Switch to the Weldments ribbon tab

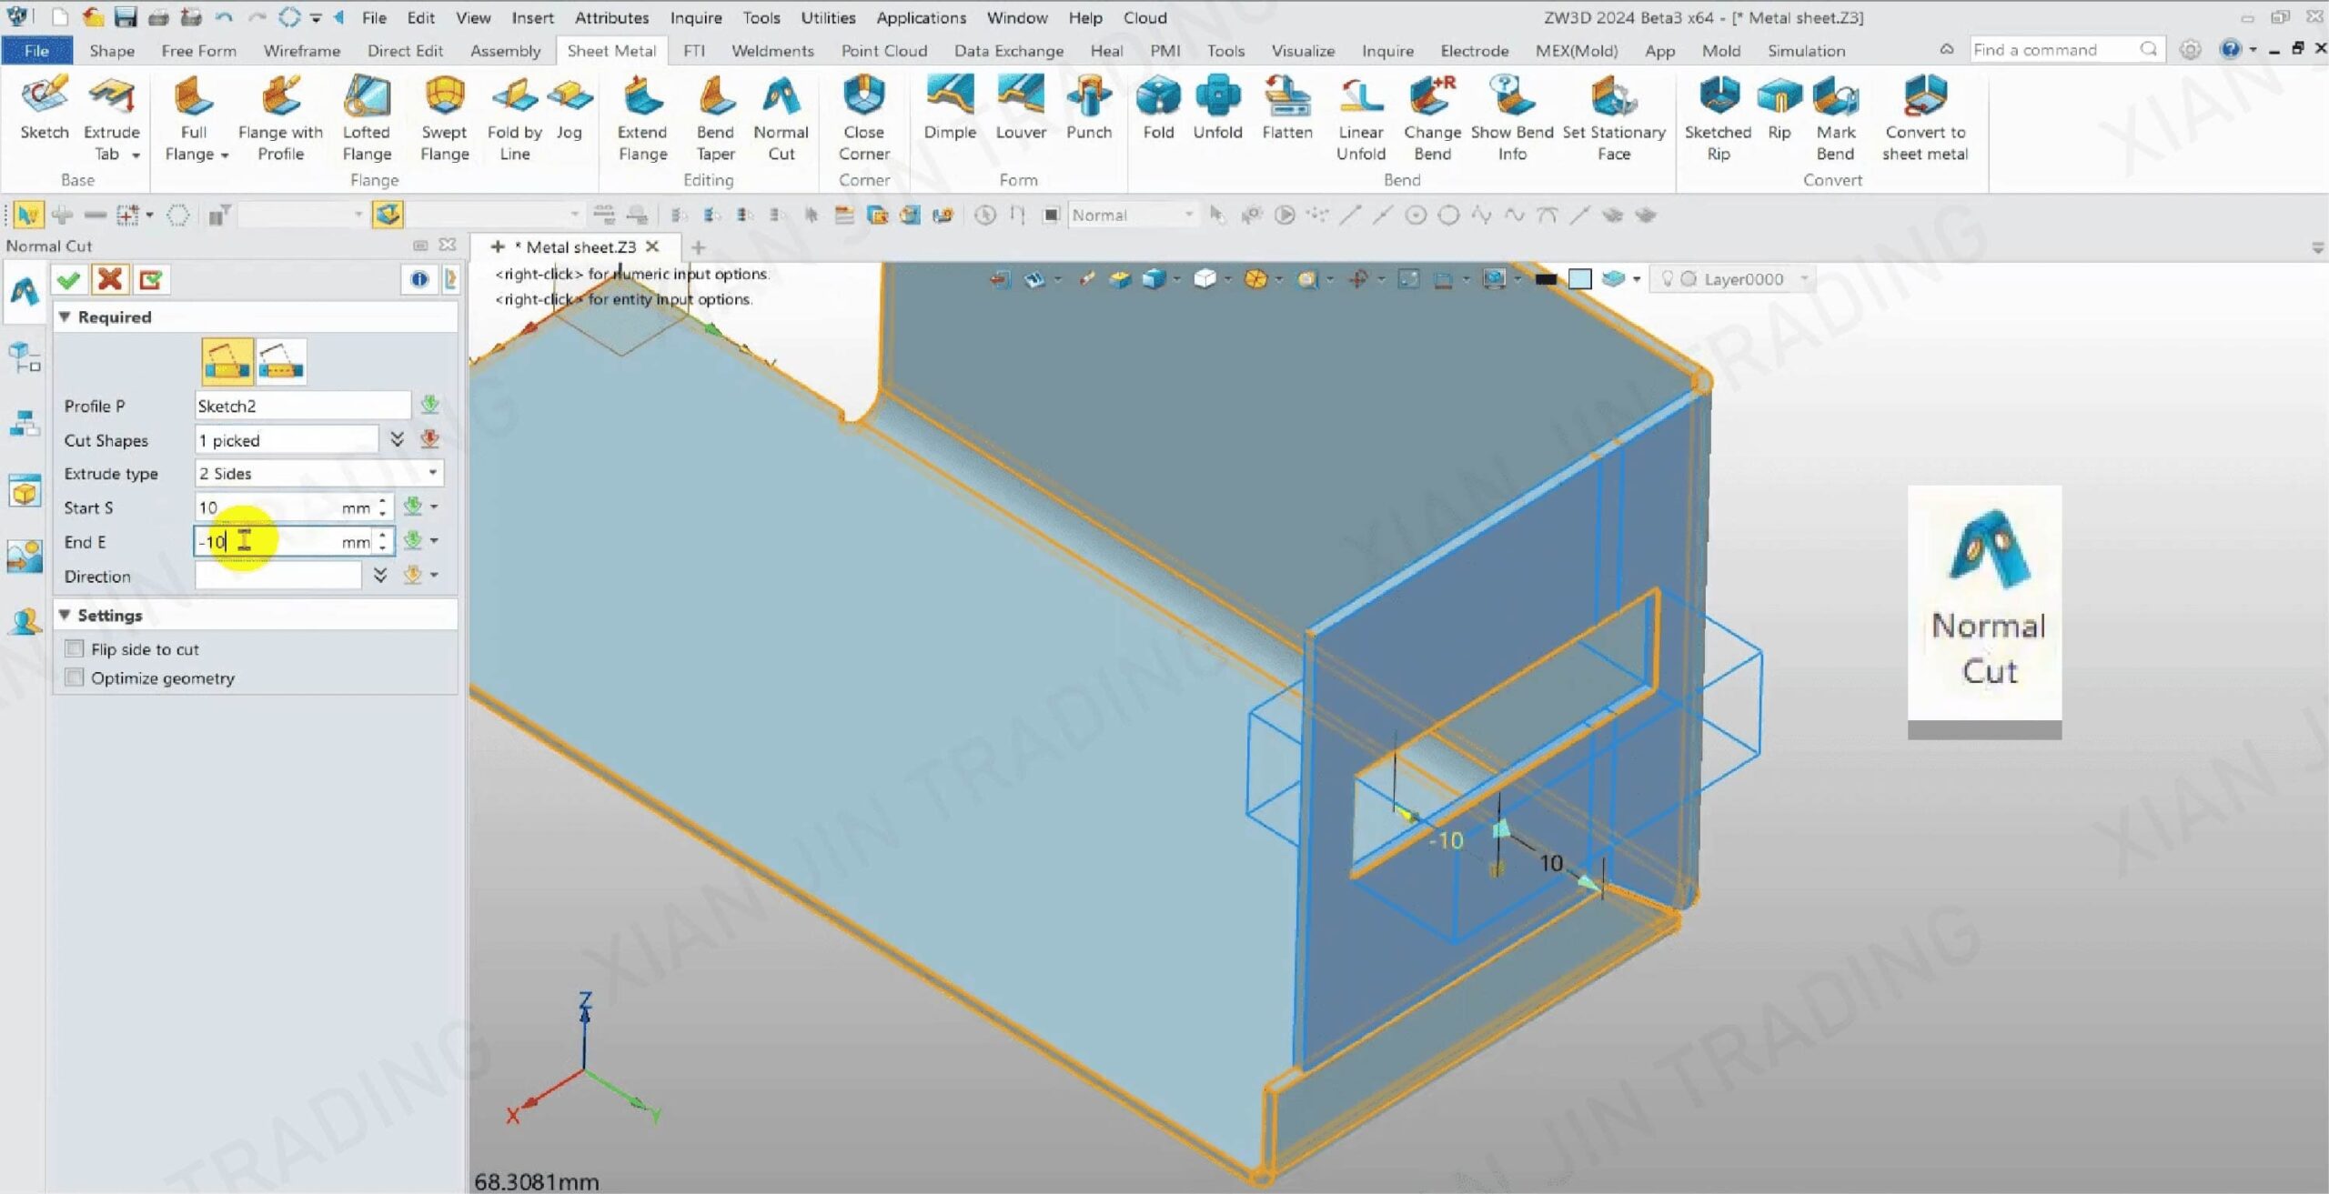(x=771, y=51)
